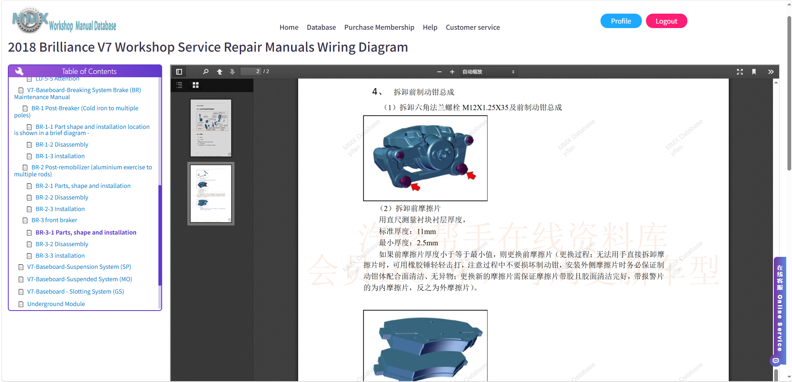Switch PDF viewer to presentation mode
792x382 pixels.
[740, 72]
